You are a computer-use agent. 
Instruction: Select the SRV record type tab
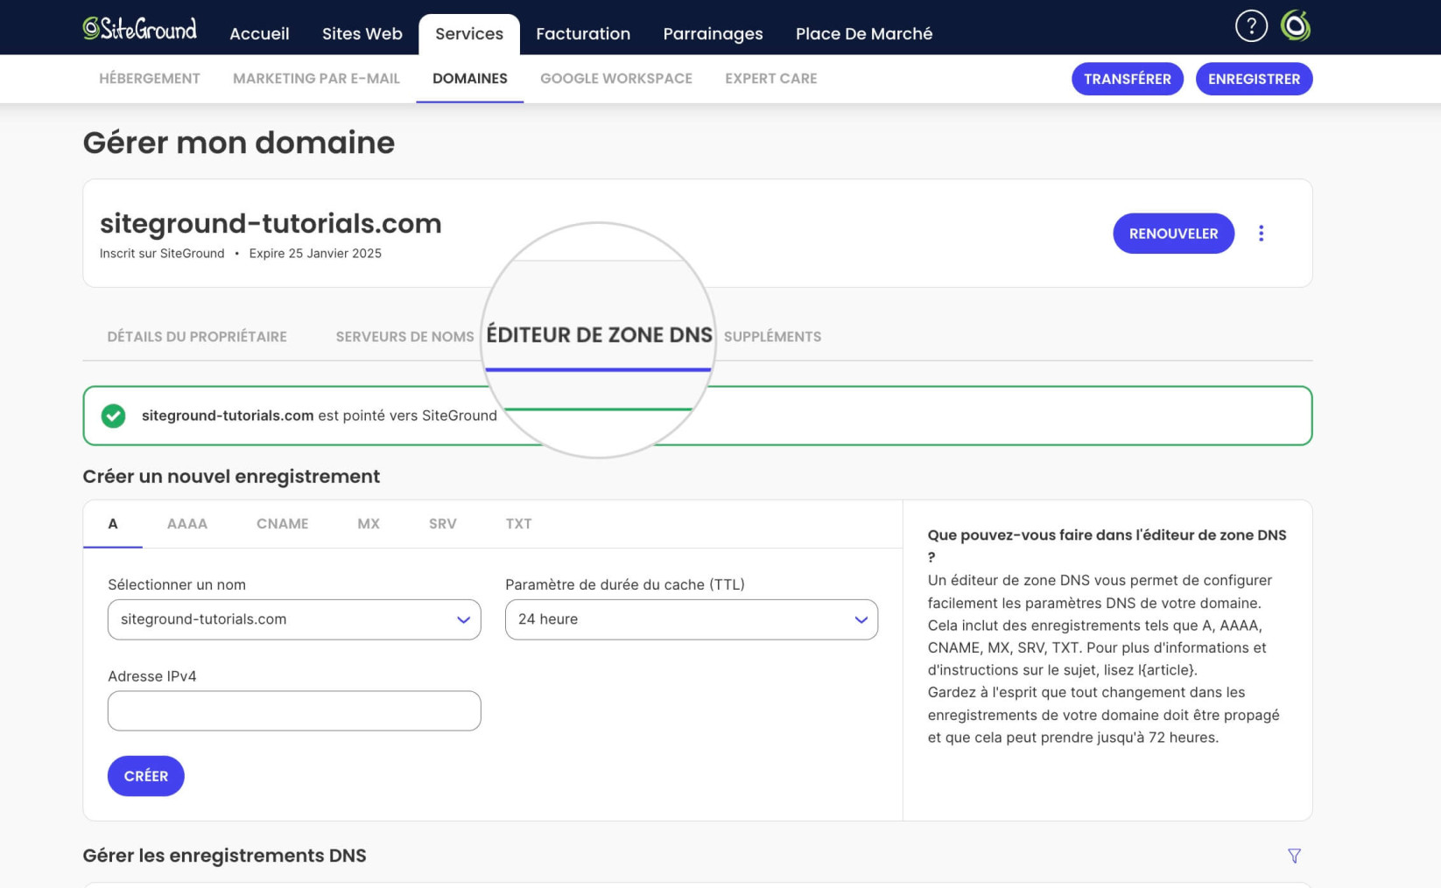443,524
